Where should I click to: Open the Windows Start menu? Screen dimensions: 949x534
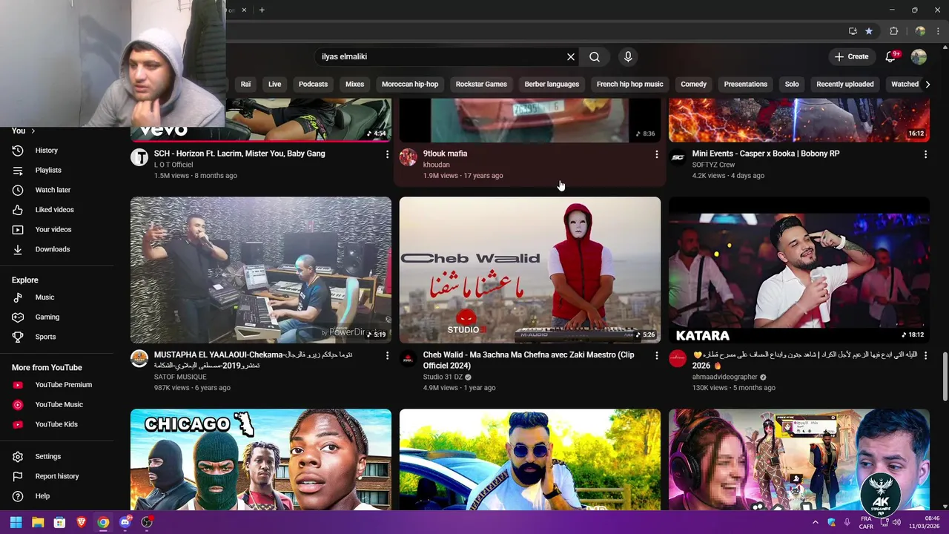point(16,522)
